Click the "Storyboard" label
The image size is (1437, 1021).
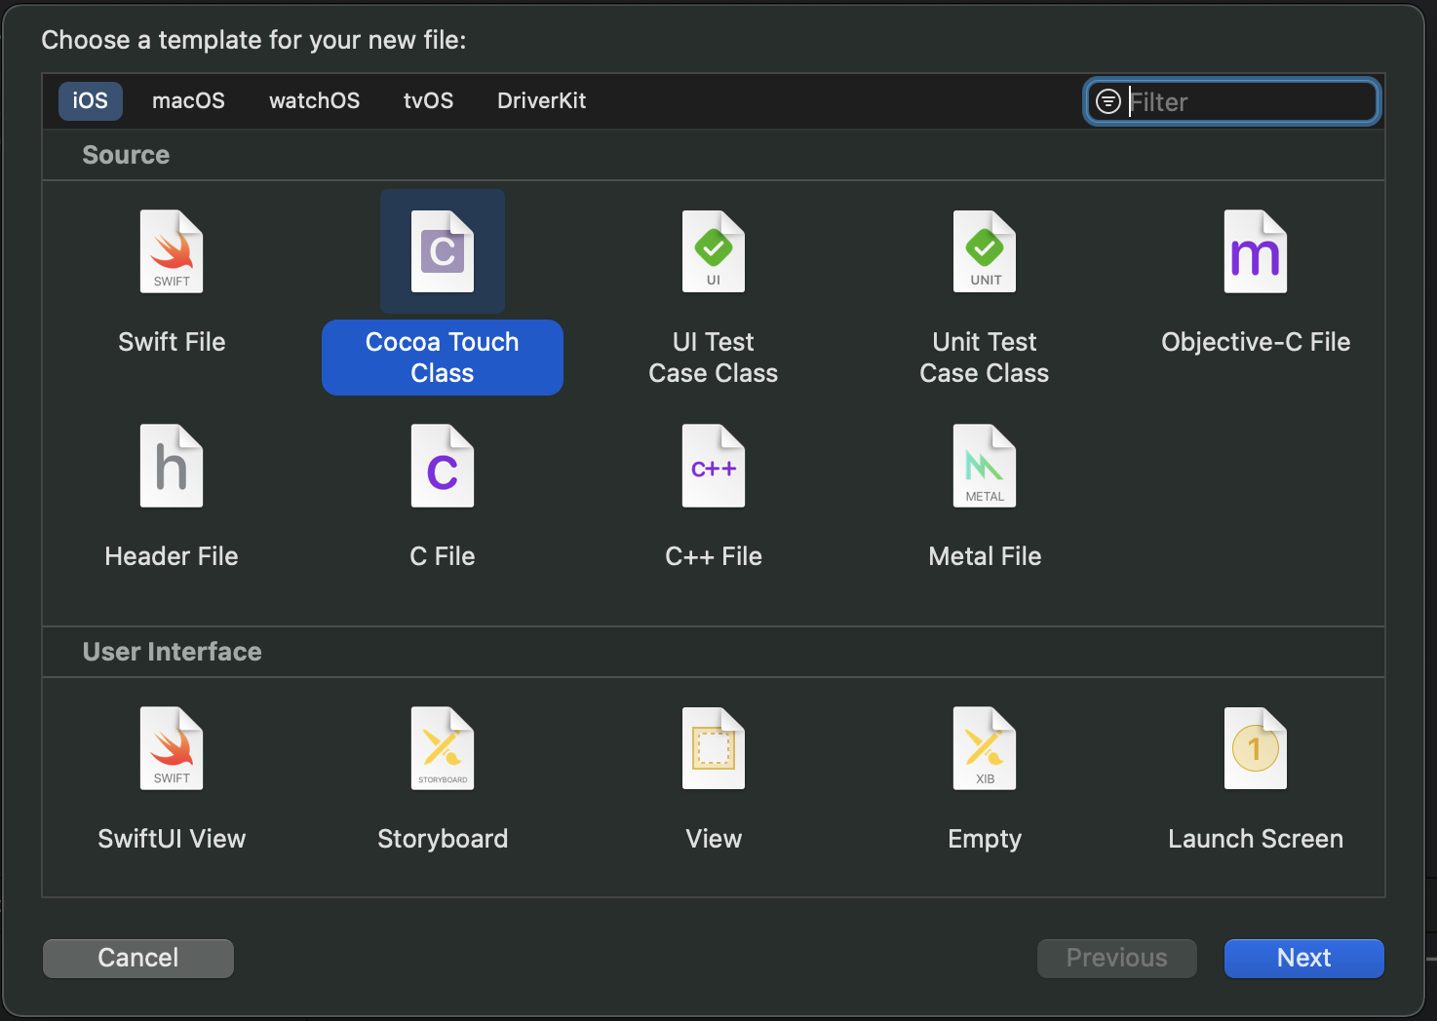pyautogui.click(x=443, y=839)
